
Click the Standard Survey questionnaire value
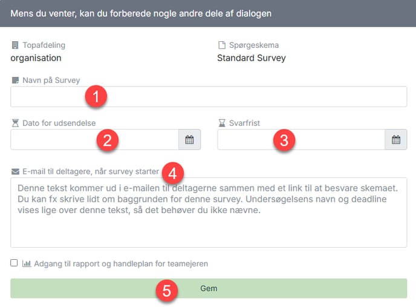(x=252, y=58)
